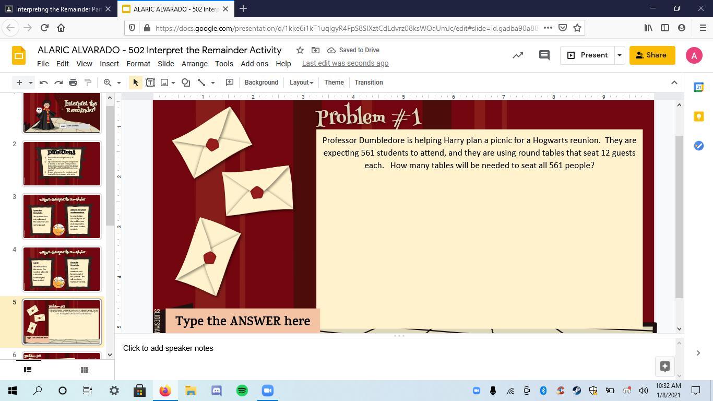
Task: Open Present options dropdown arrow
Action: (x=619, y=55)
